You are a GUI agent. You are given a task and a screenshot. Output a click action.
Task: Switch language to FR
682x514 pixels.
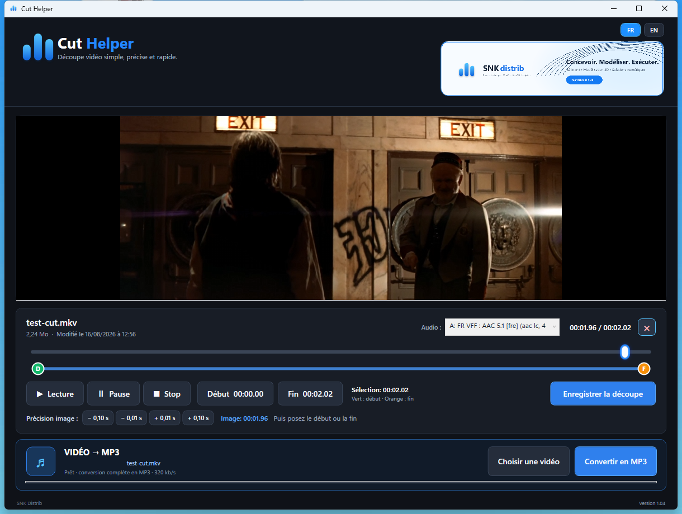click(x=631, y=30)
